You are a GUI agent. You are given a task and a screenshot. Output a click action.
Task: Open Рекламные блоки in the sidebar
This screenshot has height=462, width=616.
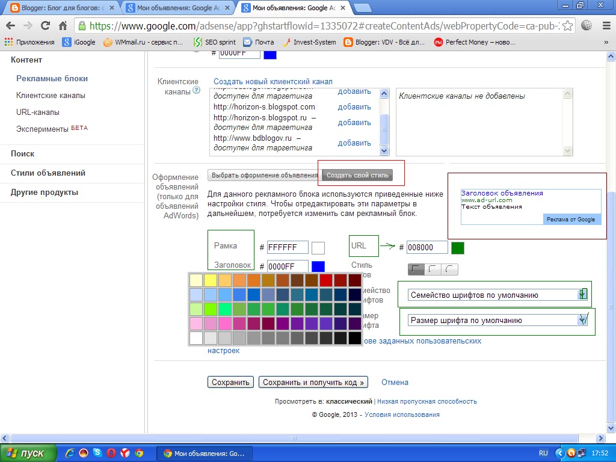coord(52,78)
